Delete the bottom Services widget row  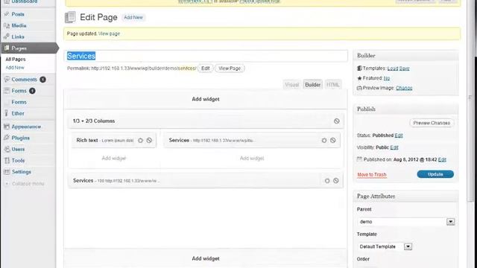click(x=336, y=181)
